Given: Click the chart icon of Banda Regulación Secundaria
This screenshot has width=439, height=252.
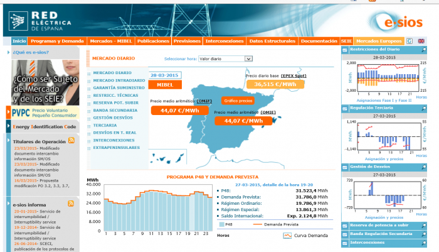Looking at the screenshot, I should pos(345,234).
